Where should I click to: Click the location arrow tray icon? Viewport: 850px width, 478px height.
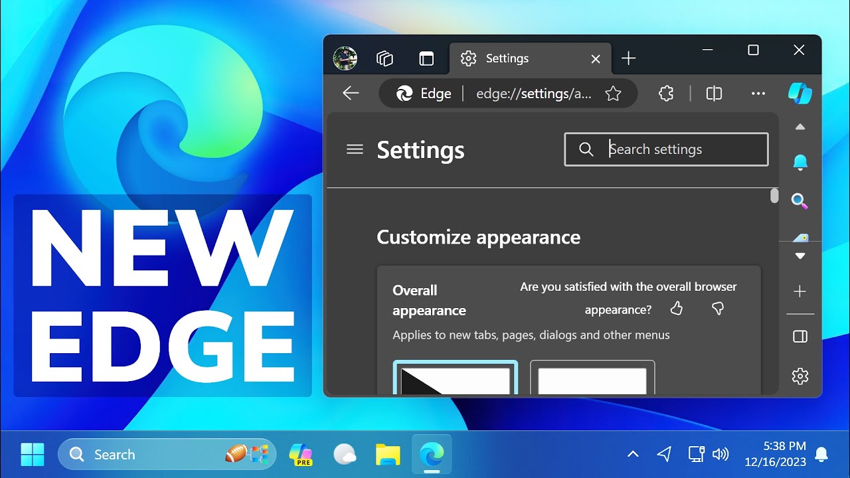664,455
